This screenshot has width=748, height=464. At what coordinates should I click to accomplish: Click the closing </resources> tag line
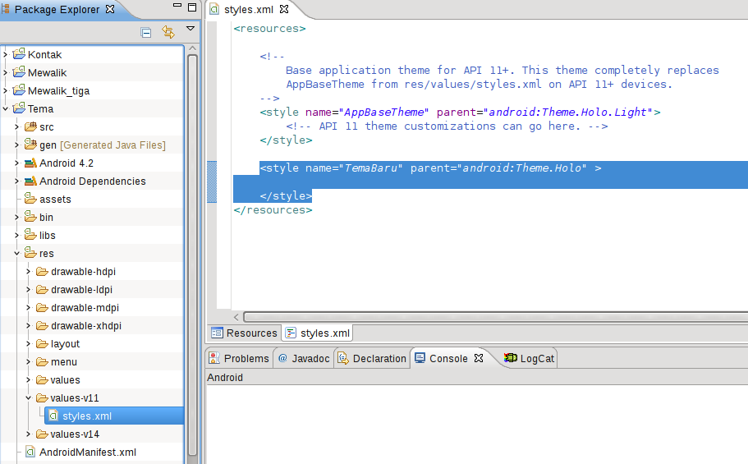pos(273,210)
